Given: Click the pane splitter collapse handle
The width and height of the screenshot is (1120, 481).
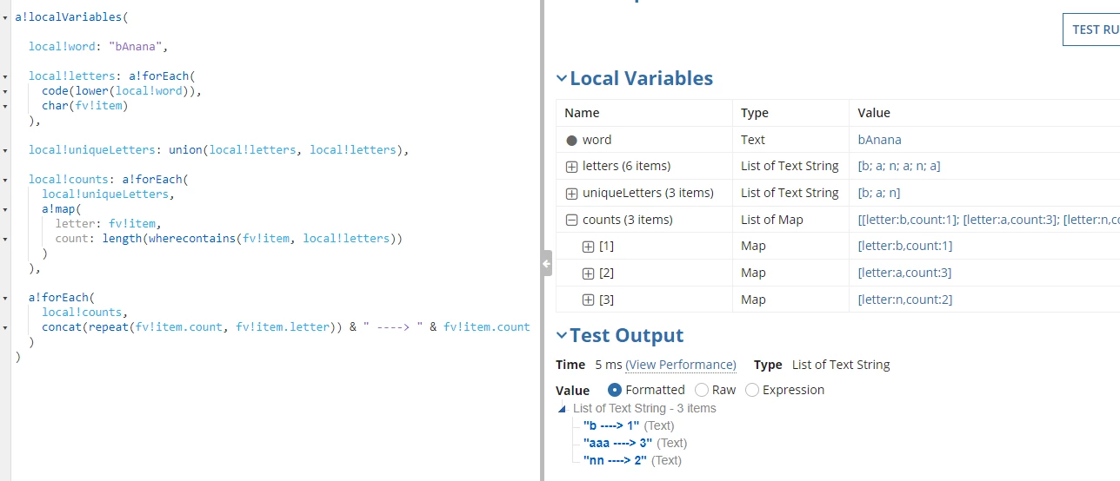Looking at the screenshot, I should [547, 263].
